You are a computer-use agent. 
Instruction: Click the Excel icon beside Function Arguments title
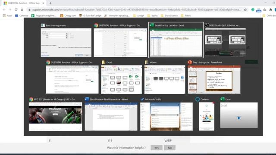point(43,25)
